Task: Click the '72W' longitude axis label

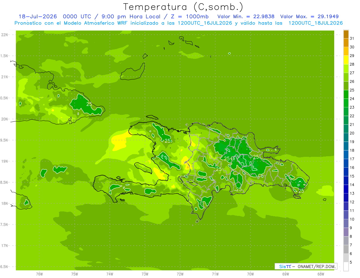Action: coord(180,274)
